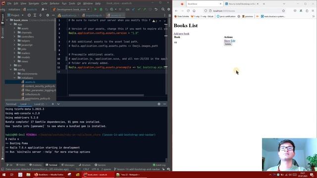
Task: Open File Explorer from the taskbar
Action: [x=28, y=175]
